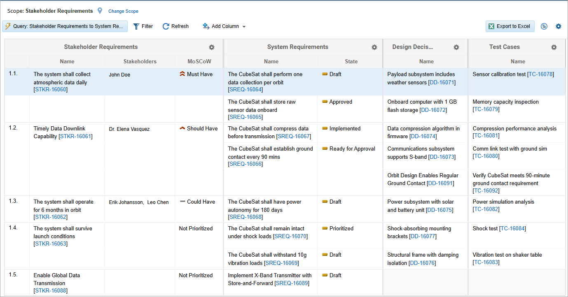
Task: Click the Change Scope link
Action: 123,12
